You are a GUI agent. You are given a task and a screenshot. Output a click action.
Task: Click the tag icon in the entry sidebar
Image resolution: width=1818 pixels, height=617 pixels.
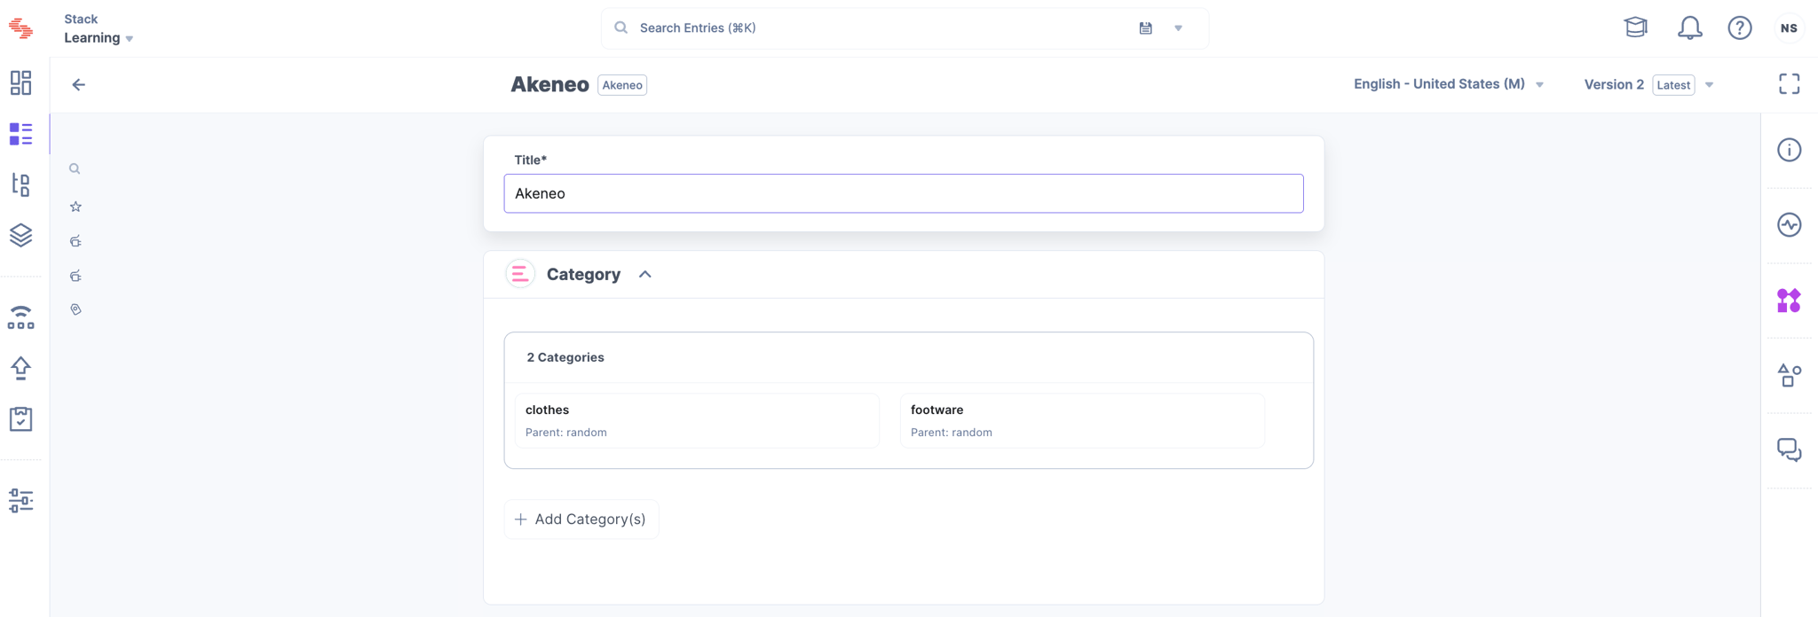(75, 309)
